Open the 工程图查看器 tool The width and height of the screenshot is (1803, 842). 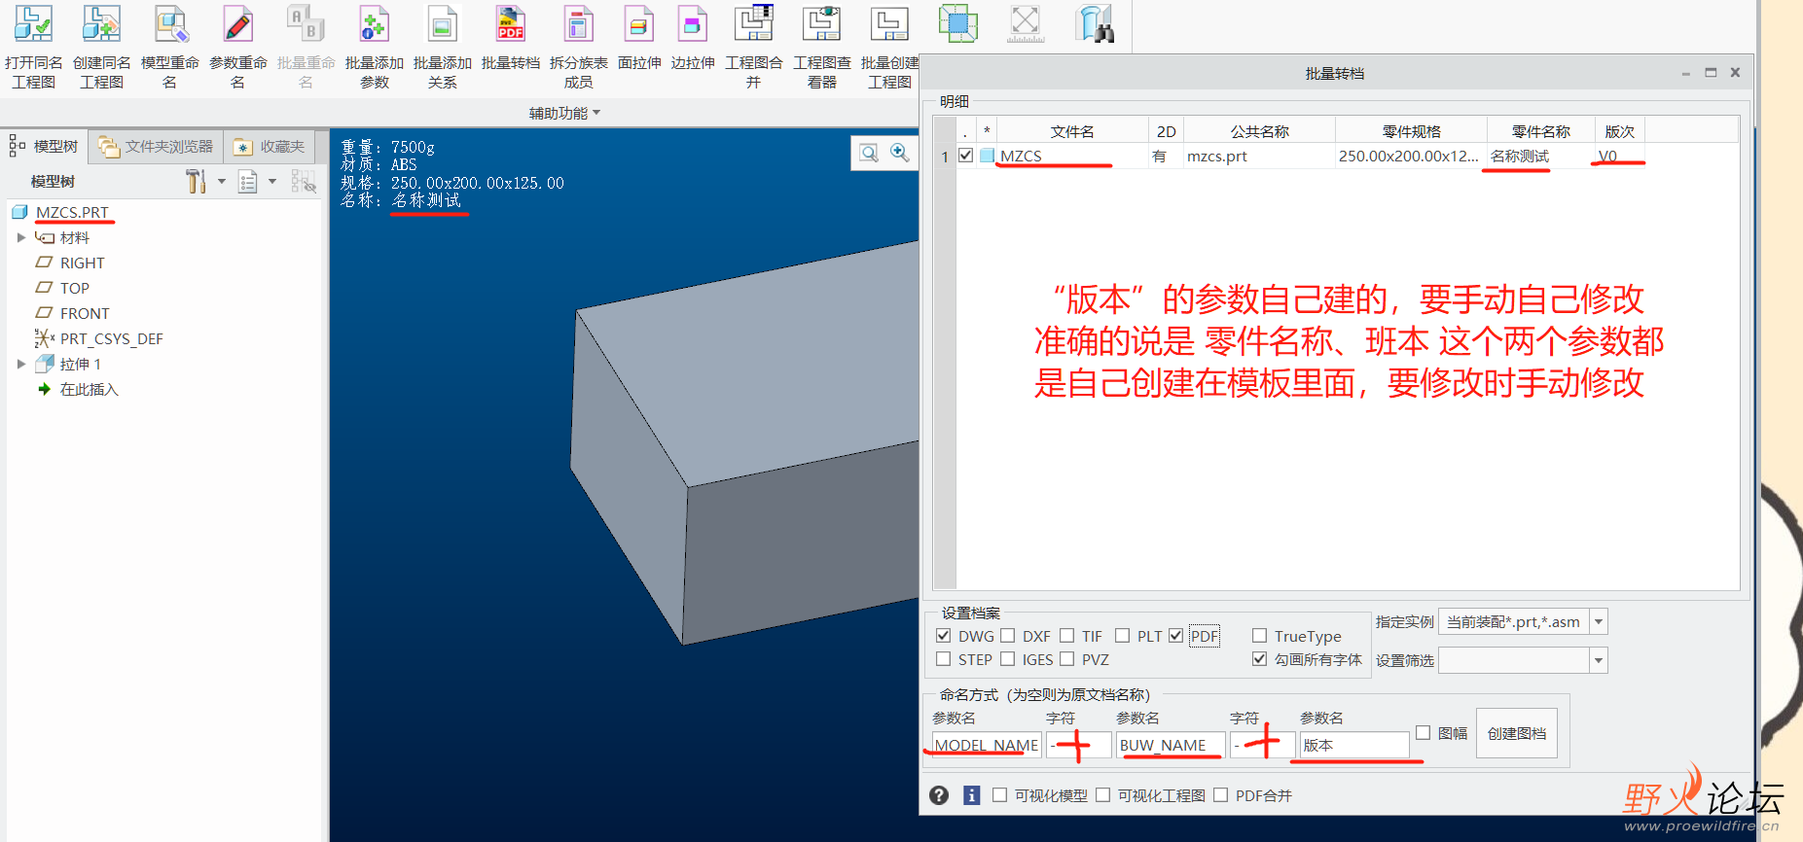pyautogui.click(x=822, y=23)
